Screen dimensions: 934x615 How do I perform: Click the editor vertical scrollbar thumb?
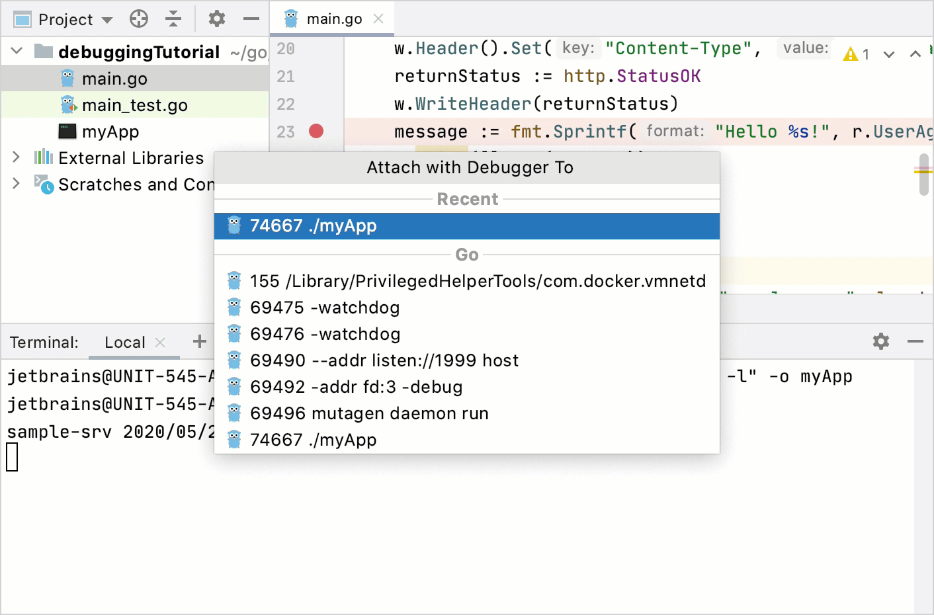(923, 174)
